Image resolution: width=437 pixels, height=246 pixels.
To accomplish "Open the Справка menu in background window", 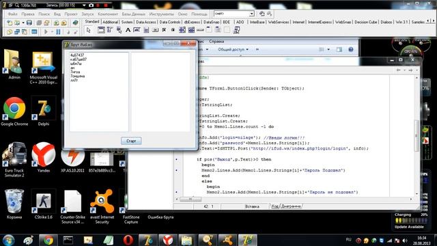I will (x=216, y=41).
